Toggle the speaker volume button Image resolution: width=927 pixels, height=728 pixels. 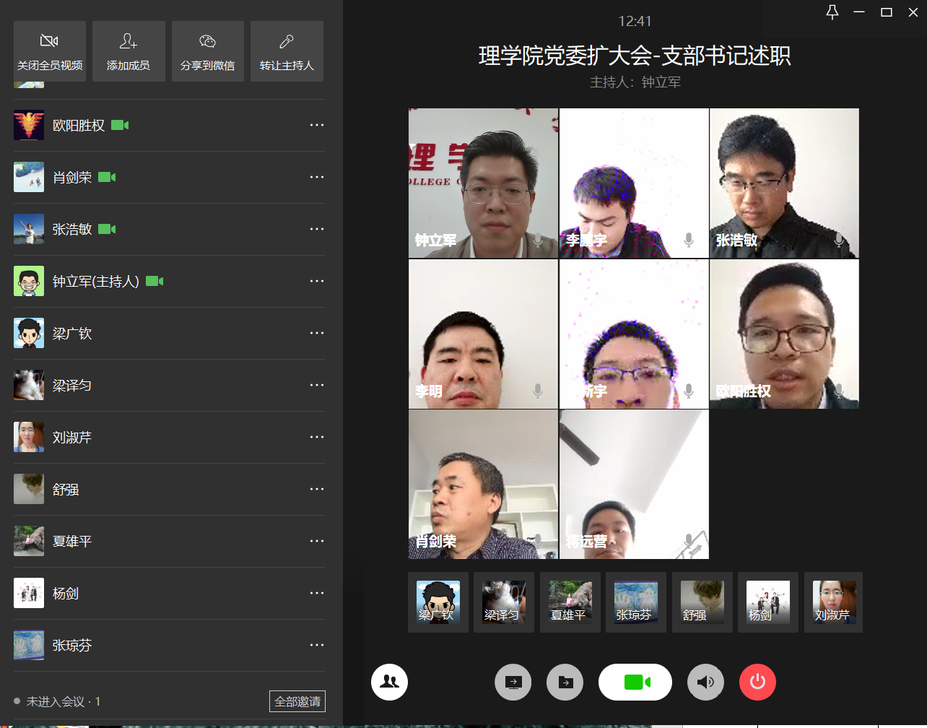[x=705, y=682]
